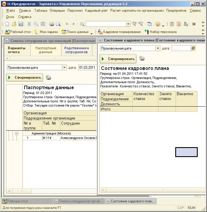Click the Итого row in staffing plan
This screenshot has width=207, height=212.
click(x=148, y=109)
